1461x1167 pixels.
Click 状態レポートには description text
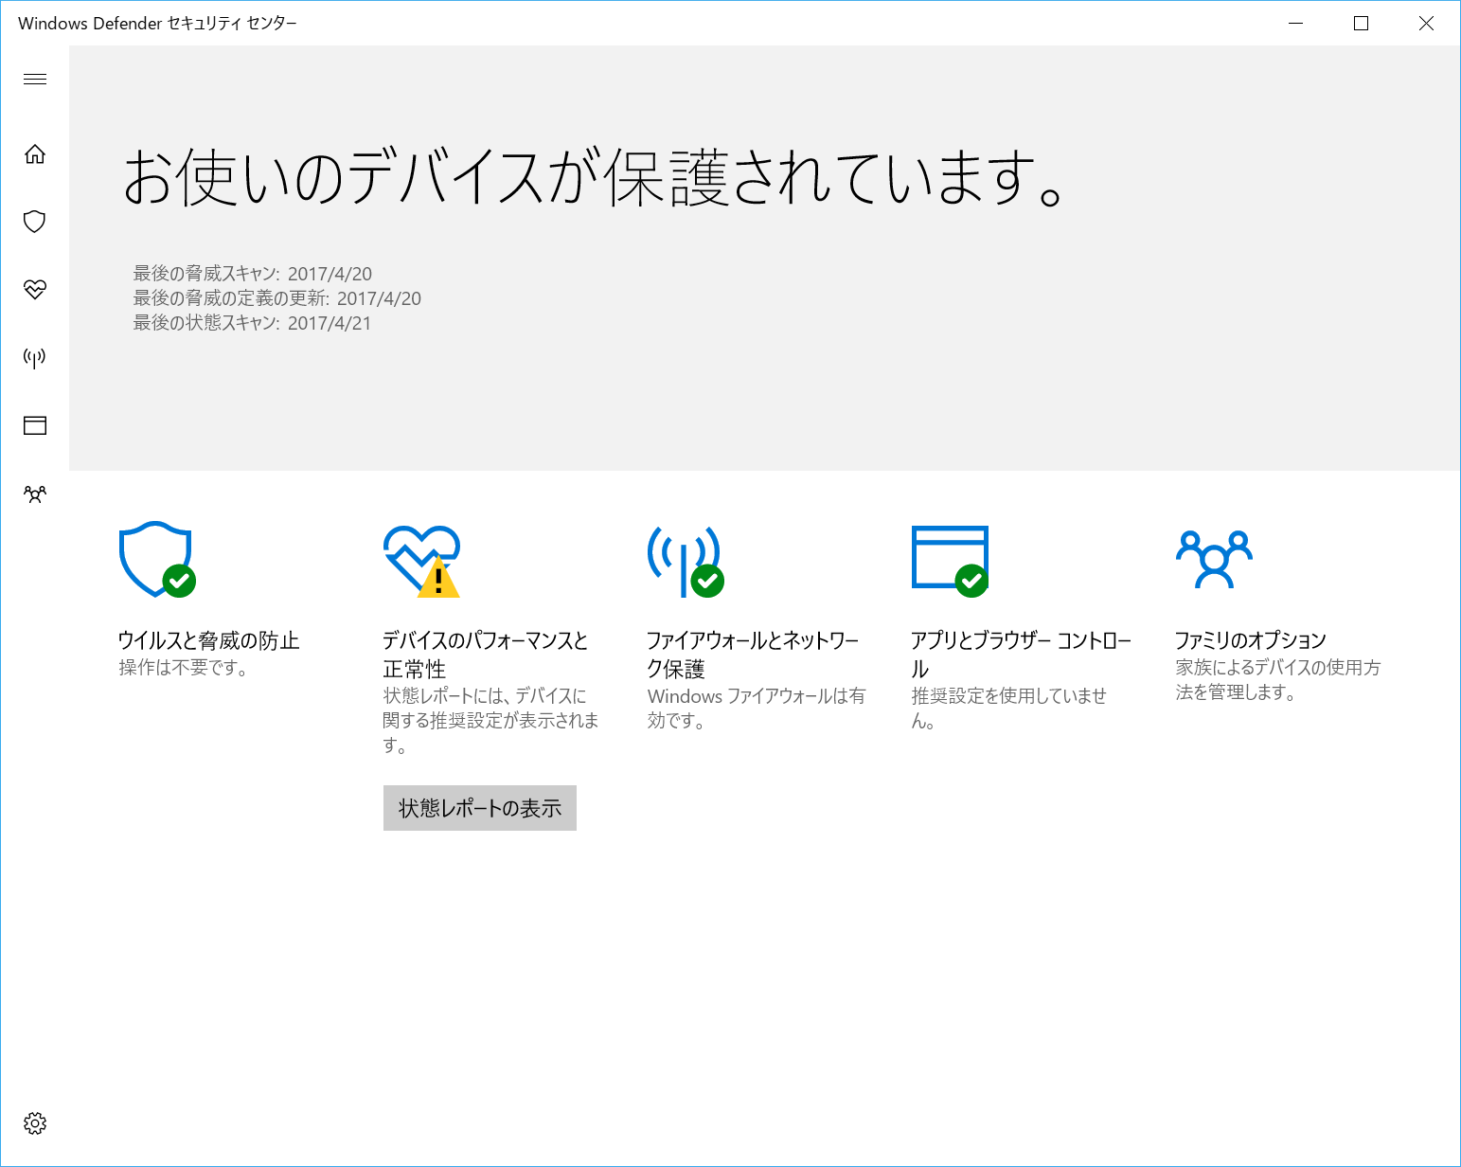click(x=490, y=721)
